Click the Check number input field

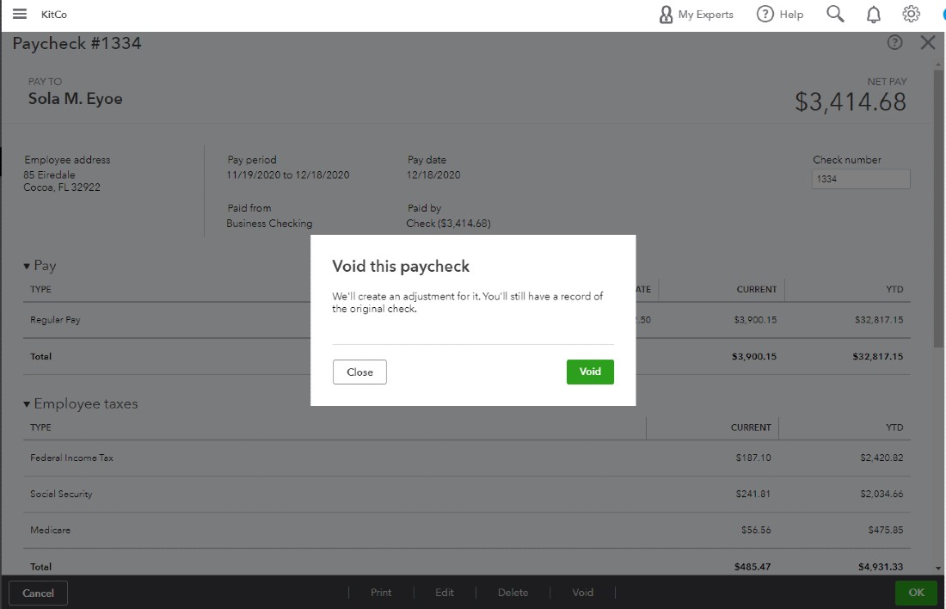coord(860,179)
